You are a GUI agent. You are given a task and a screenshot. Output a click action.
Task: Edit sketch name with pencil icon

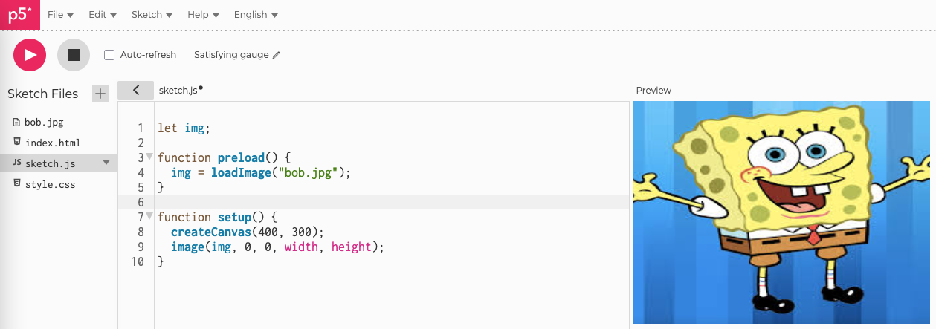(x=277, y=55)
